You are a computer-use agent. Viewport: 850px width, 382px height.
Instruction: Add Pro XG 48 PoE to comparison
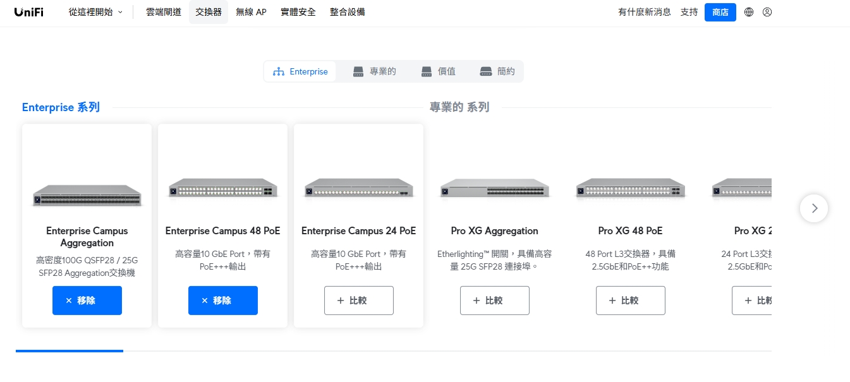[631, 301]
